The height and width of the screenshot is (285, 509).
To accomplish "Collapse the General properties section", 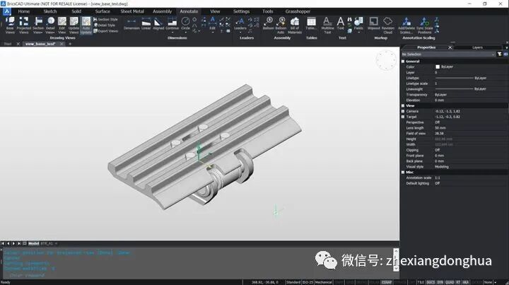I will [403, 62].
